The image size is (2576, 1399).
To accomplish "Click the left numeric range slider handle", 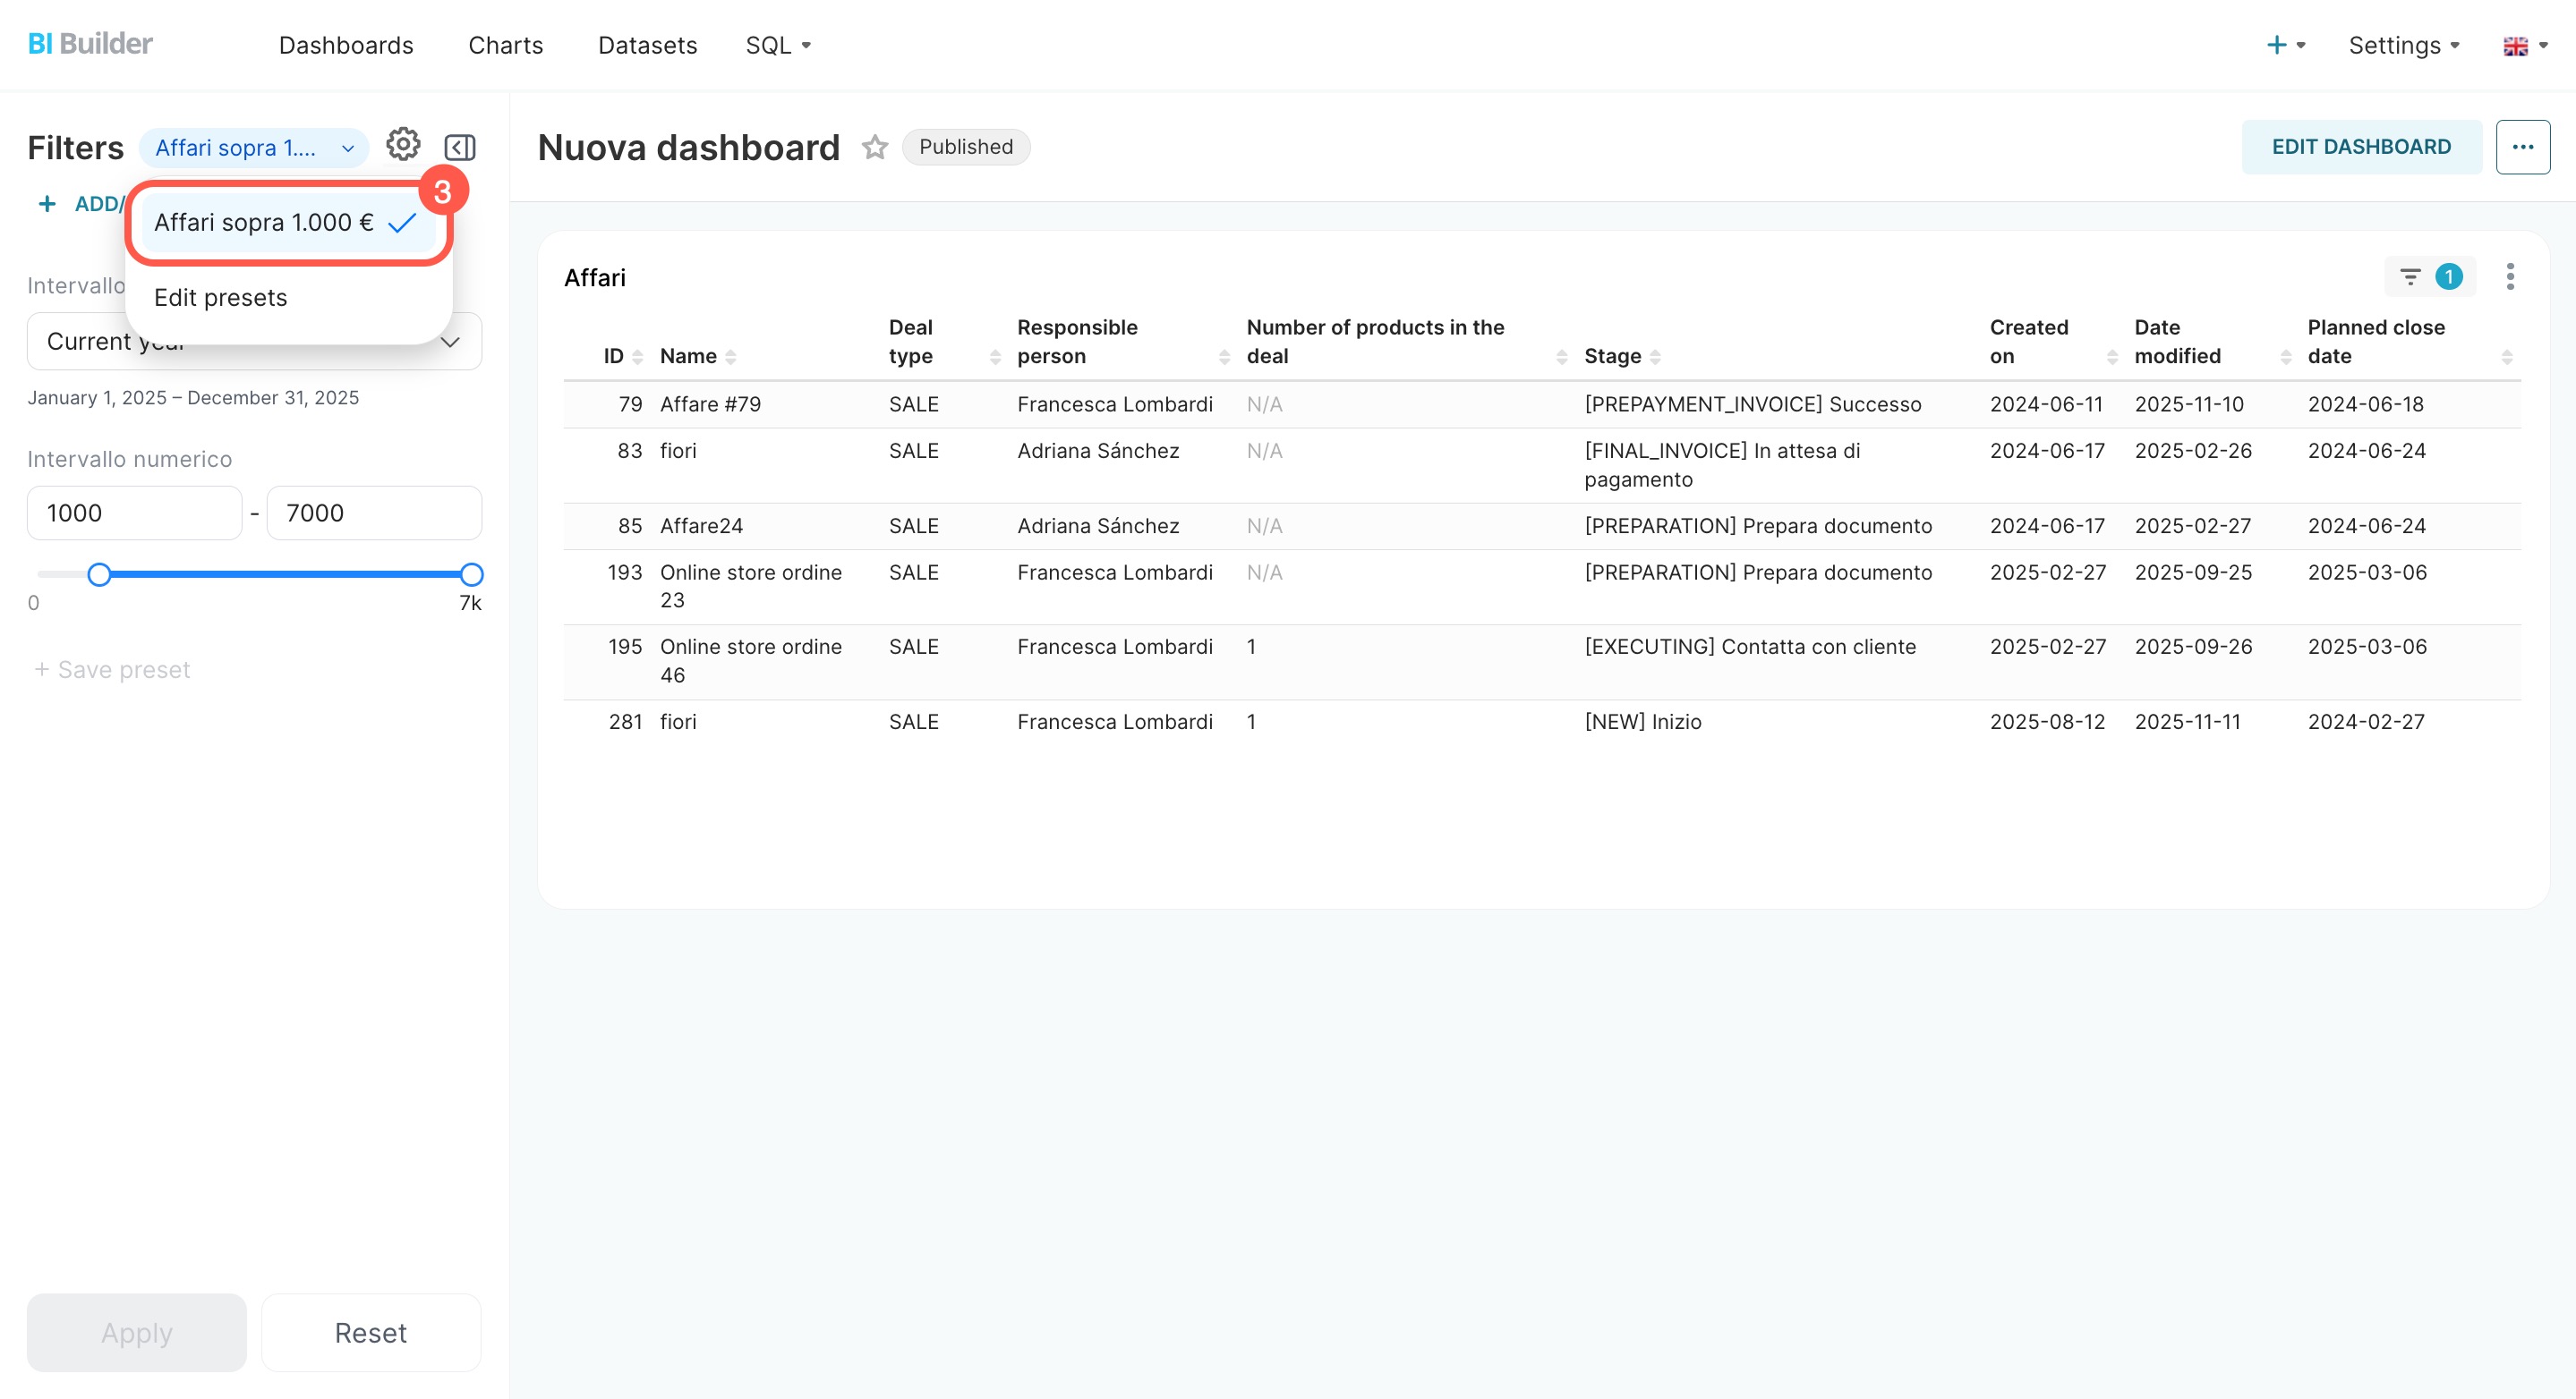I will (99, 574).
